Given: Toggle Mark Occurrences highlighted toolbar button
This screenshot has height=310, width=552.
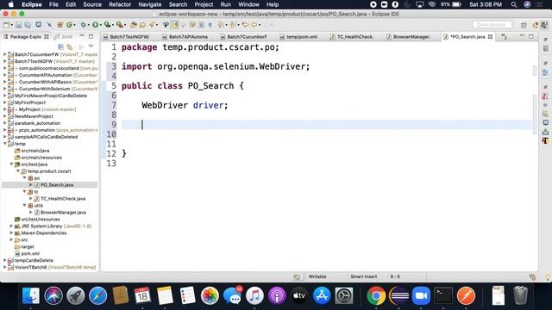Looking at the screenshot, I should pos(175,25).
